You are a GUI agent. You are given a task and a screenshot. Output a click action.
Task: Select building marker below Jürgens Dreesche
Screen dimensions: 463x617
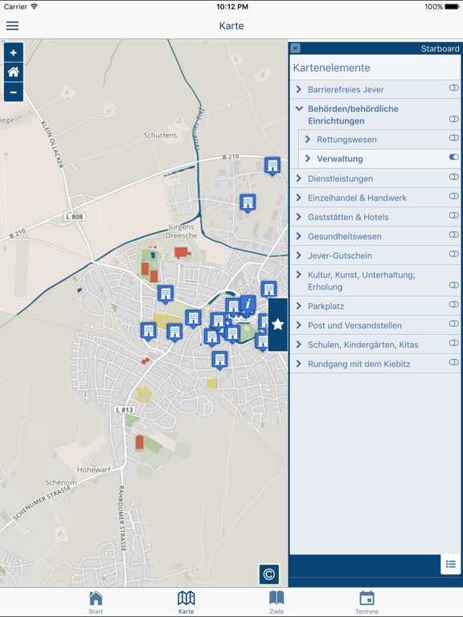click(x=166, y=293)
